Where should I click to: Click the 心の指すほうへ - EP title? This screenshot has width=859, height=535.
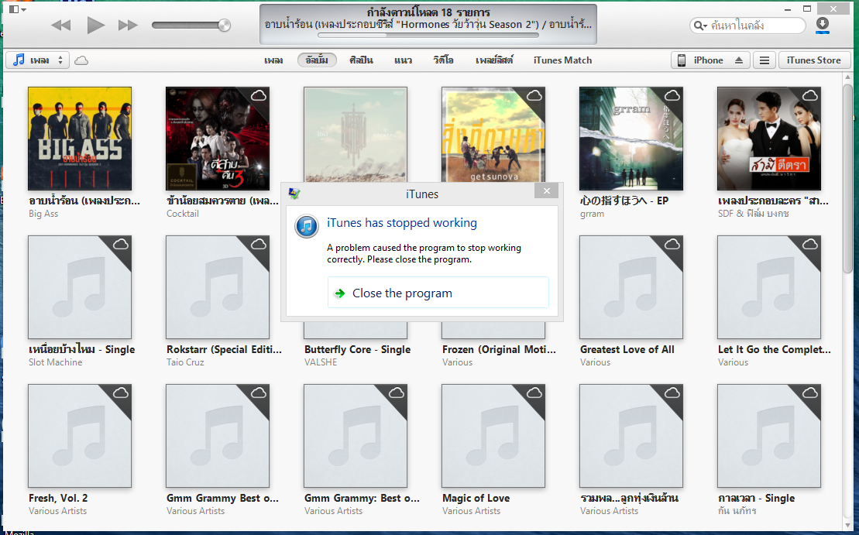click(x=624, y=201)
